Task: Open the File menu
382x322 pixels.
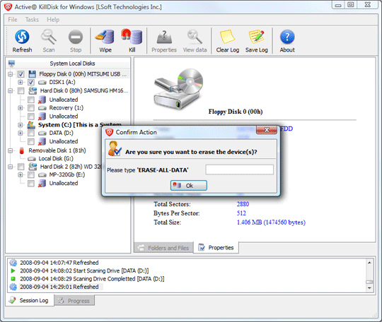Action: point(13,20)
